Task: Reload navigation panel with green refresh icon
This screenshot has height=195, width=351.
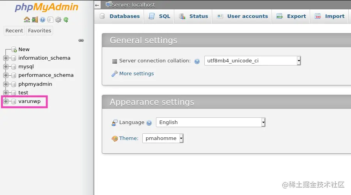Action: [x=66, y=19]
